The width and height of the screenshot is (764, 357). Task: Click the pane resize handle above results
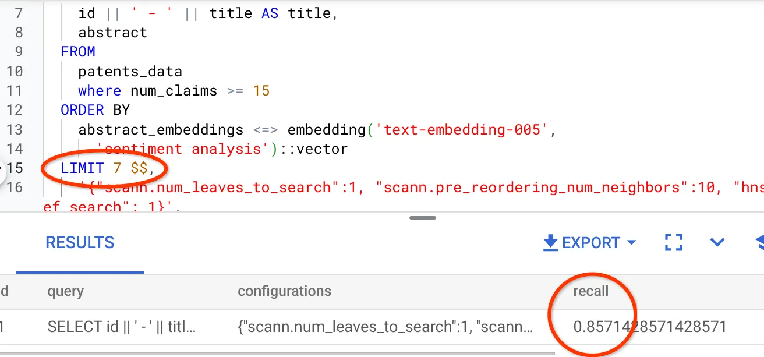423,218
